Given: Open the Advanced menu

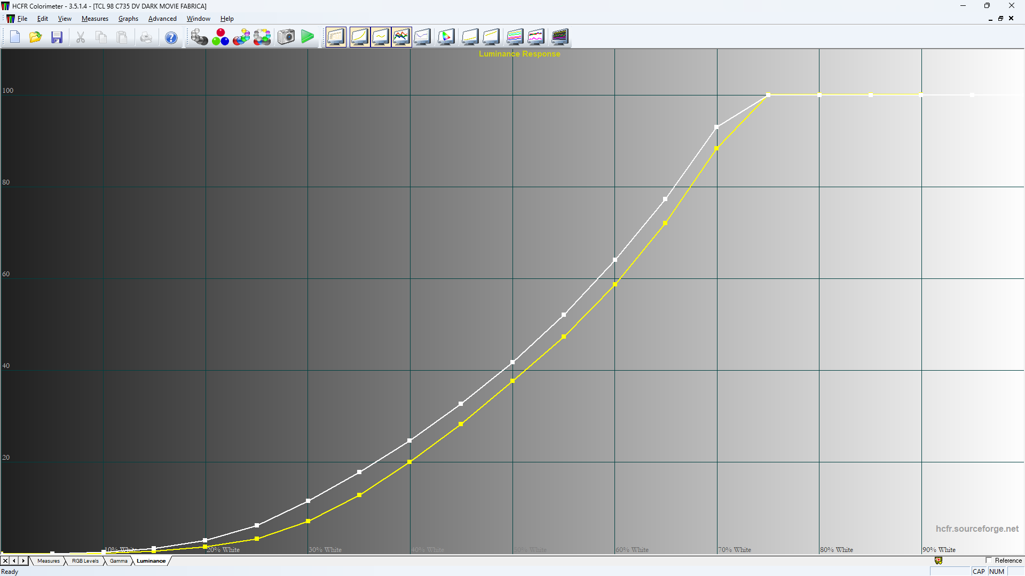Looking at the screenshot, I should click(162, 19).
